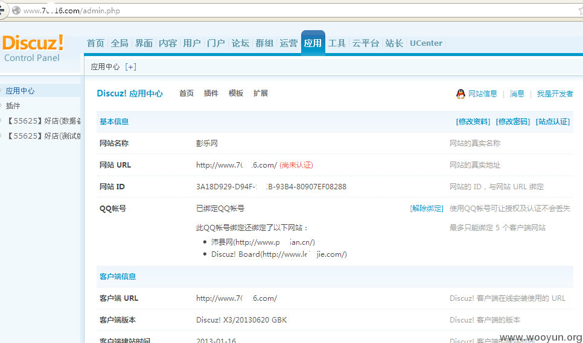Open 【55625】好店(测试 sidebar entry

[43, 136]
